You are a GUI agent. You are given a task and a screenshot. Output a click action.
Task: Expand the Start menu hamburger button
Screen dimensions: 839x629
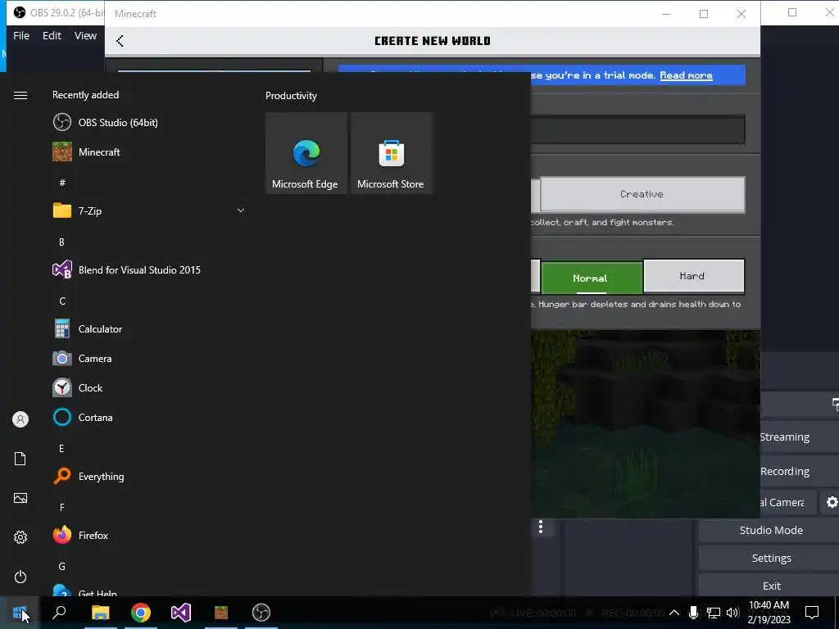(20, 95)
